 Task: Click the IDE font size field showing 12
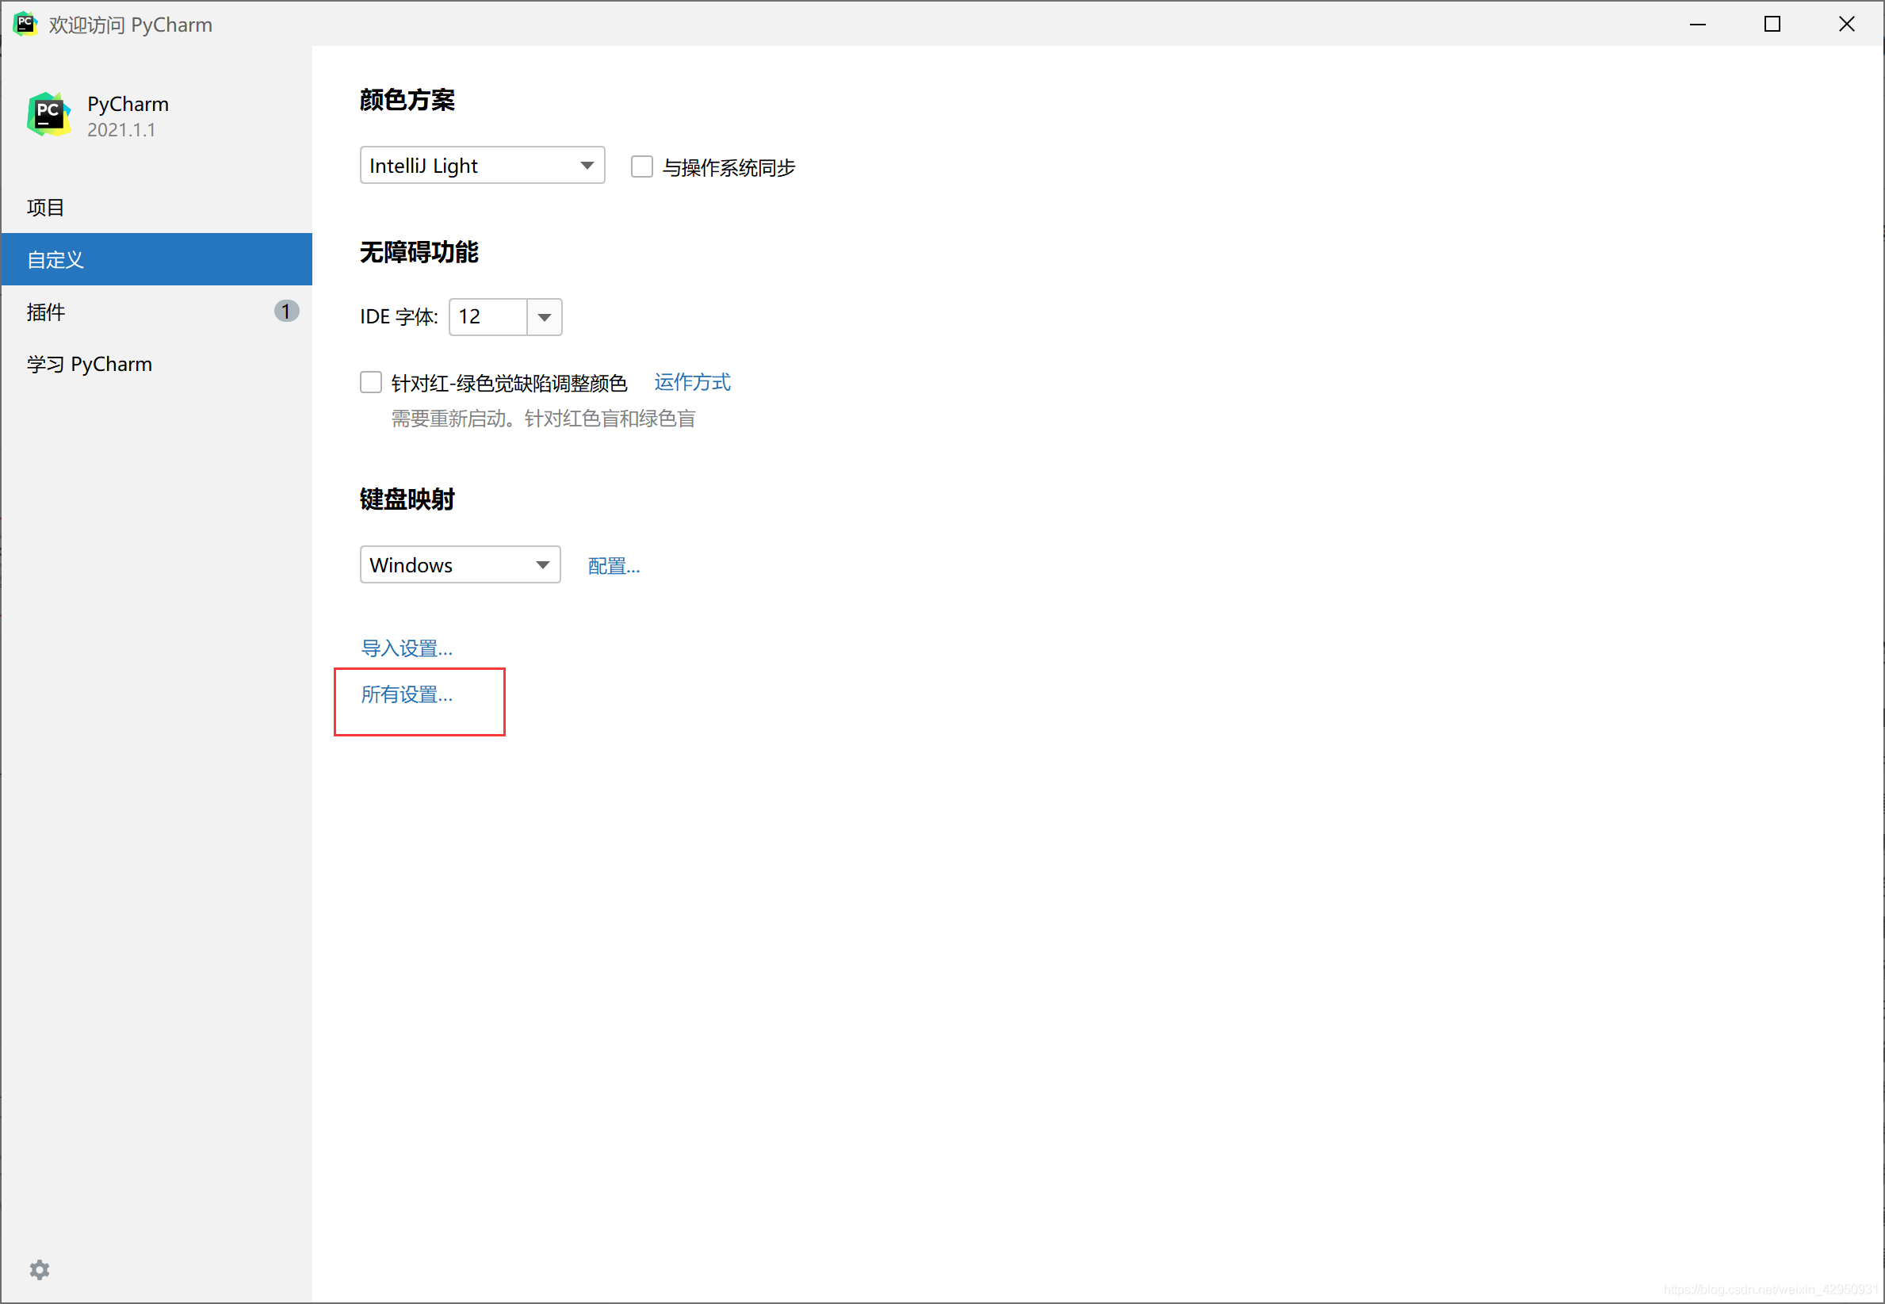click(487, 317)
